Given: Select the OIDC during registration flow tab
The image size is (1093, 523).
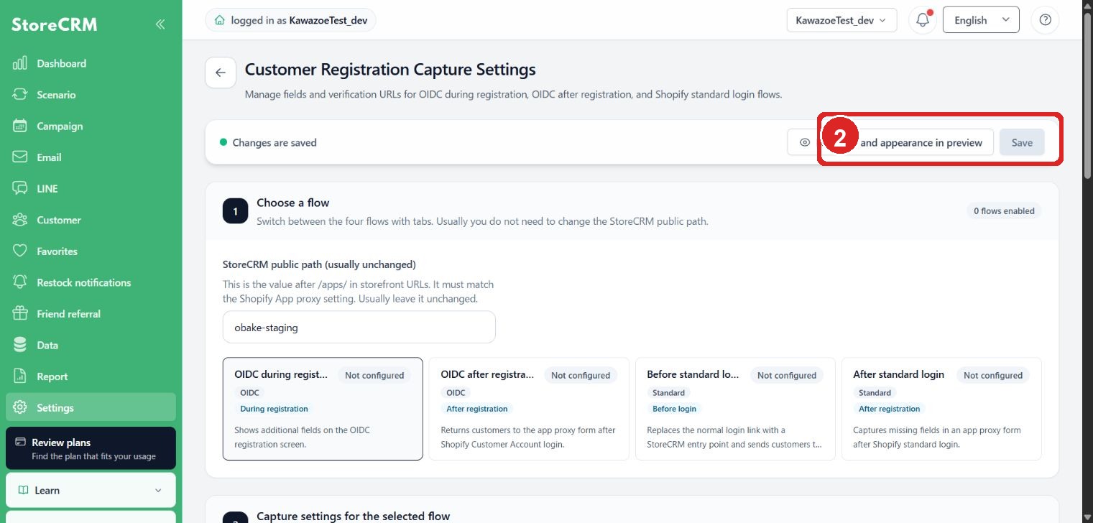Looking at the screenshot, I should point(323,409).
